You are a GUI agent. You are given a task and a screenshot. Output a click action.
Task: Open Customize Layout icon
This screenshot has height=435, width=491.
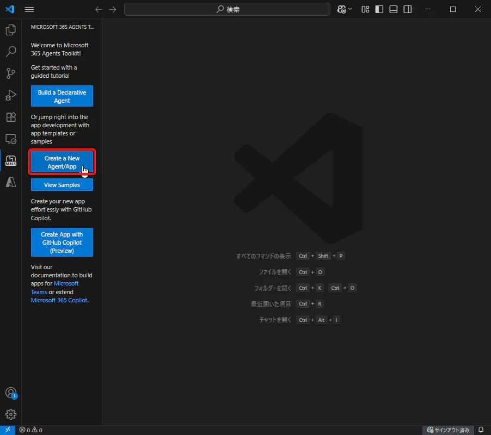pos(365,9)
